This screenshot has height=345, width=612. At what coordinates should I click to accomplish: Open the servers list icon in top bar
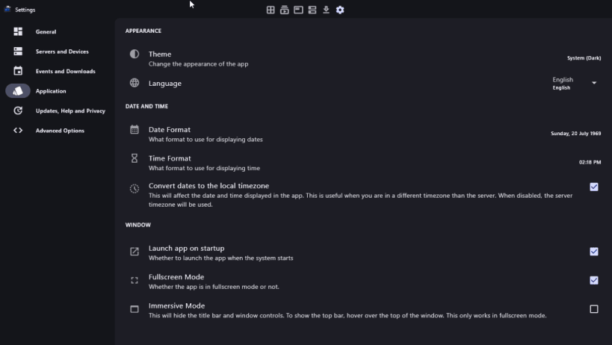point(312,10)
